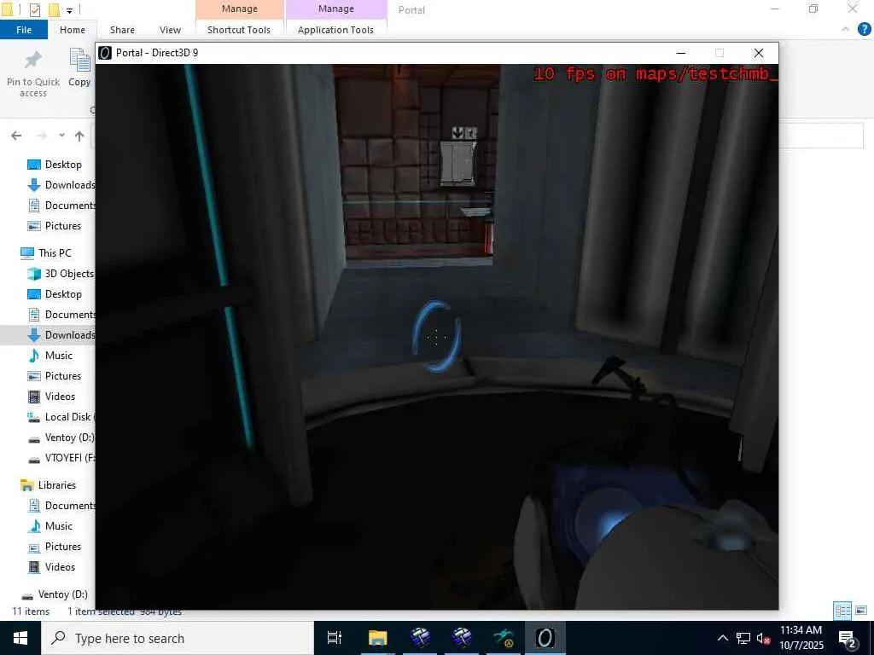Select Desktop under Quick access
Viewport: 874px width, 655px height.
pyautogui.click(x=55, y=165)
